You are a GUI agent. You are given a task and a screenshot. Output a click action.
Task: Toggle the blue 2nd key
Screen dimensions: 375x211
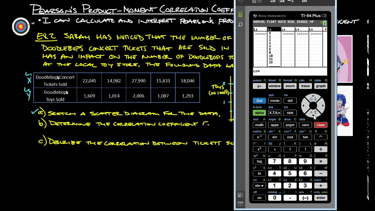(x=259, y=101)
